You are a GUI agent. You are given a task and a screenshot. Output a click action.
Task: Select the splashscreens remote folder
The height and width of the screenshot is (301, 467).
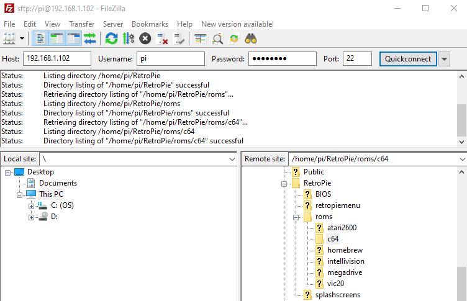(x=338, y=295)
